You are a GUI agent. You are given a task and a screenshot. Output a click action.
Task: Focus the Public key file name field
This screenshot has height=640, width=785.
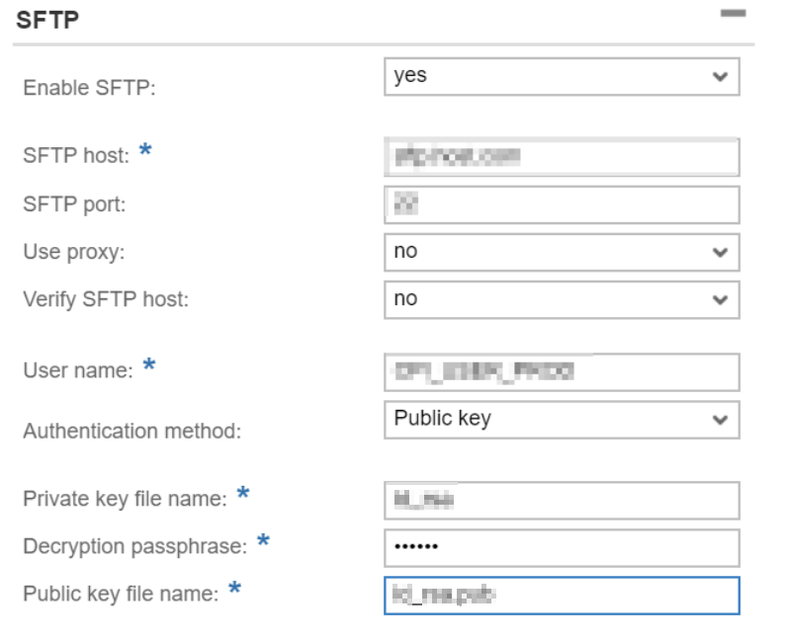[561, 595]
